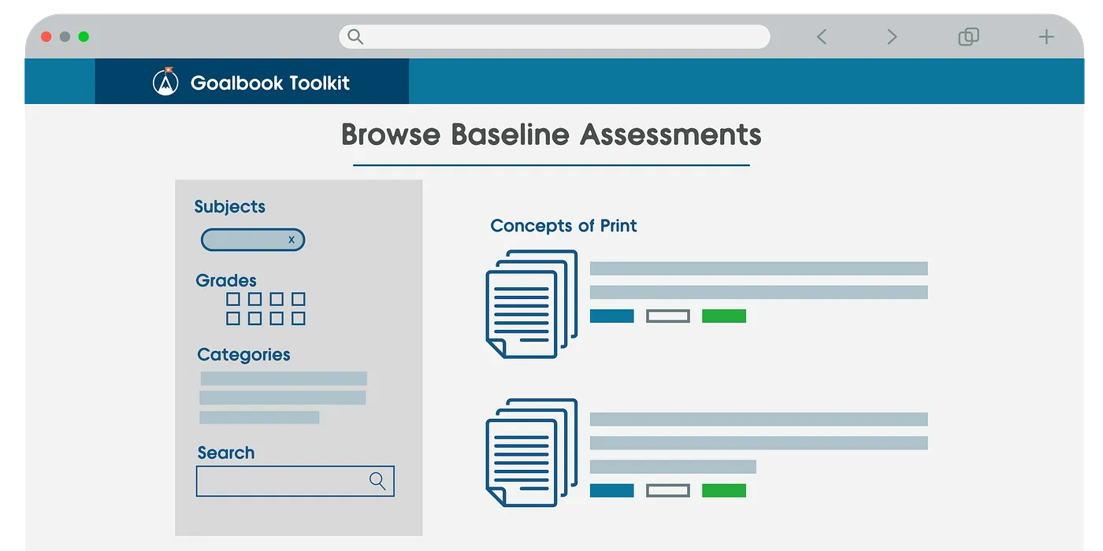Click the magnifier inside the address bar
This screenshot has width=1103, height=551.
click(355, 36)
